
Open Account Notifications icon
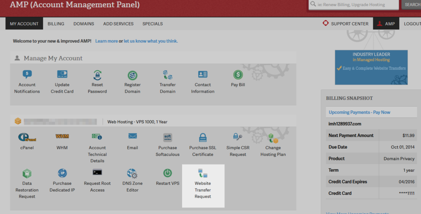click(27, 75)
